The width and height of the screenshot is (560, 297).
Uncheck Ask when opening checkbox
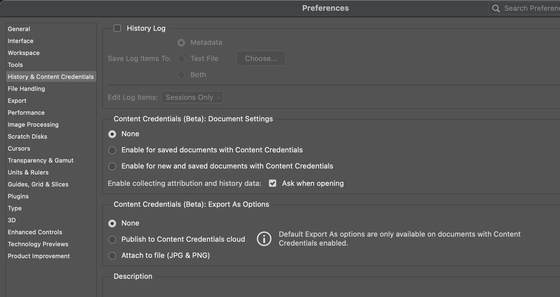pyautogui.click(x=273, y=183)
